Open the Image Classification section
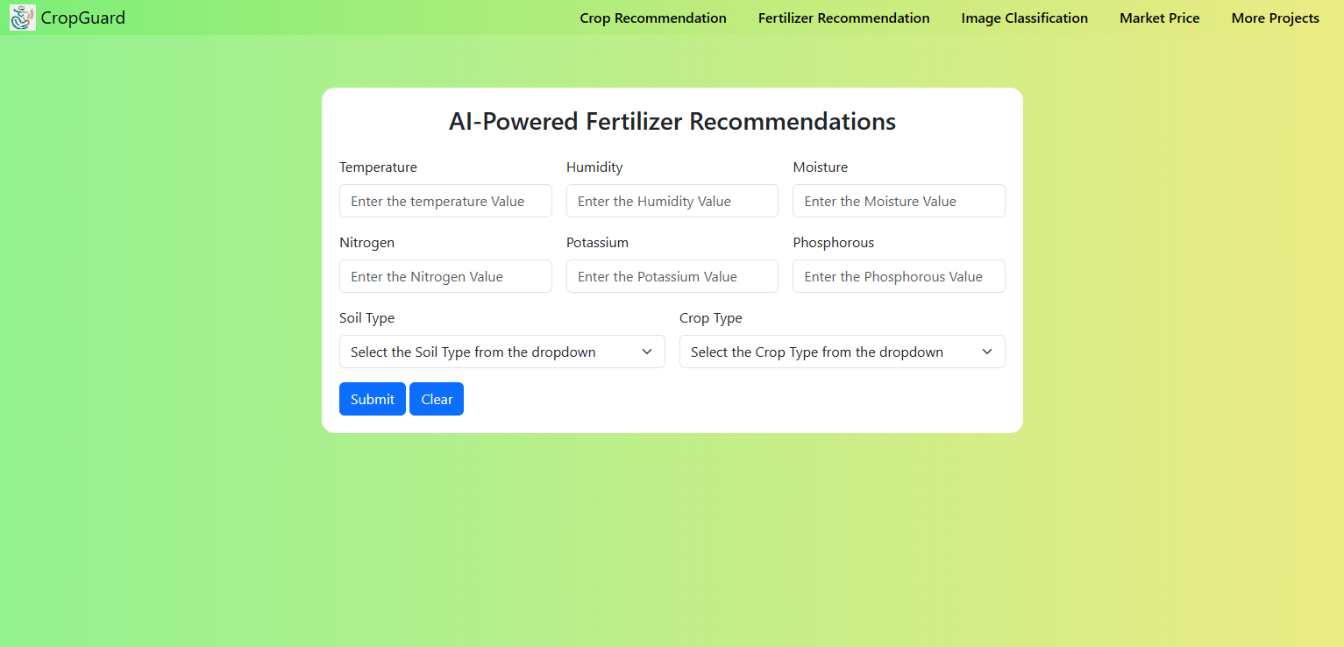The height and width of the screenshot is (647, 1344). [x=1024, y=18]
